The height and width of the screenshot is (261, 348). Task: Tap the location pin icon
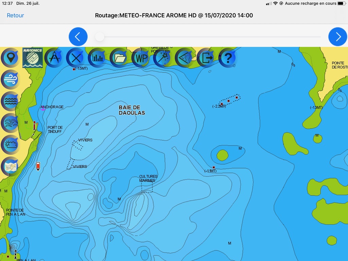pyautogui.click(x=10, y=58)
